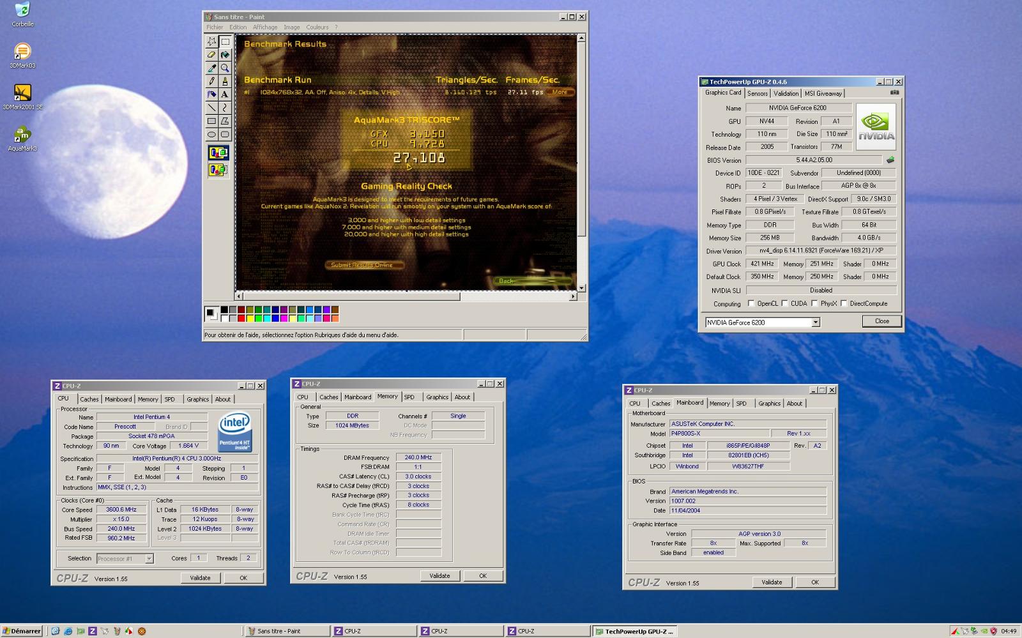This screenshot has width=1022, height=638.
Task: Click Paint horizontal scrollbar right arrow
Action: [x=573, y=296]
